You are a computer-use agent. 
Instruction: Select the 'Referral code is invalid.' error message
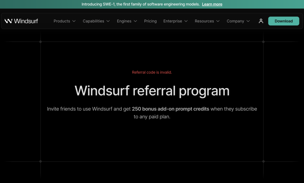pos(152,72)
